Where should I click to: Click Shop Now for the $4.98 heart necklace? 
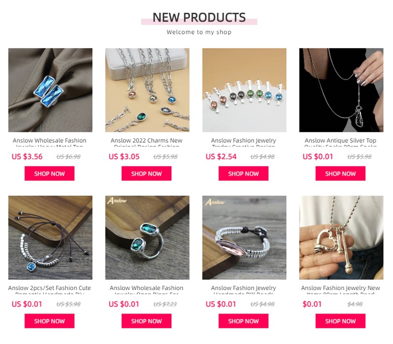point(340,321)
